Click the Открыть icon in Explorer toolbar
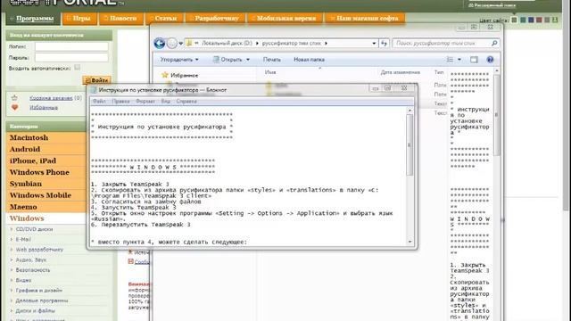The width and height of the screenshot is (571, 321). [x=216, y=60]
